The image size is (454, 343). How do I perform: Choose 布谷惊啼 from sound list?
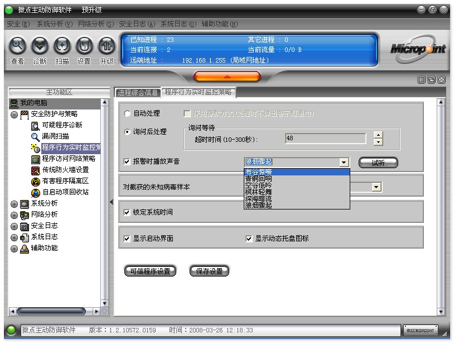click(297, 172)
